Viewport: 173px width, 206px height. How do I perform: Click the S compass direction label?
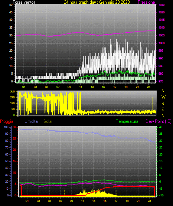pos(163,104)
